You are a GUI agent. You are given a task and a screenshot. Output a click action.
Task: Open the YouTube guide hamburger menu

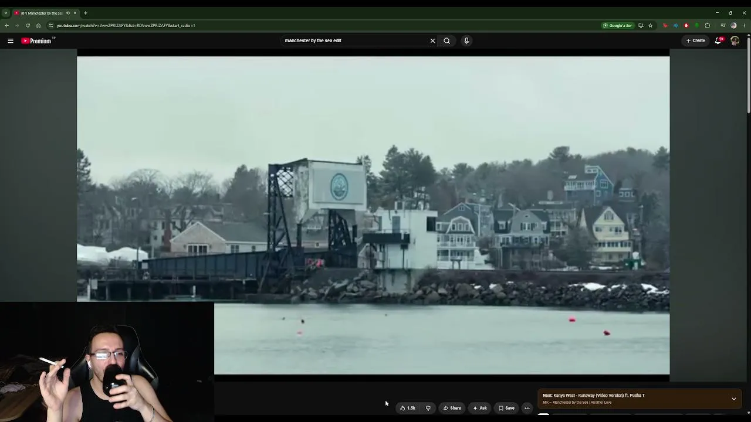[x=11, y=40]
